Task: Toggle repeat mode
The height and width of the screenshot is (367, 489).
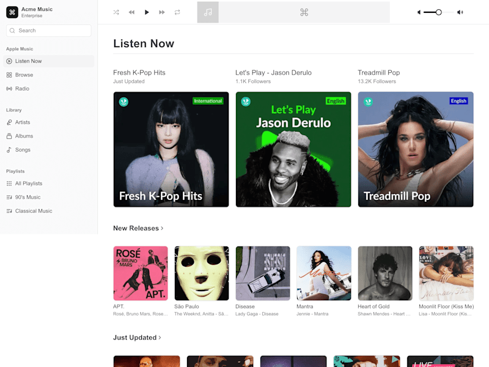Action: tap(177, 12)
